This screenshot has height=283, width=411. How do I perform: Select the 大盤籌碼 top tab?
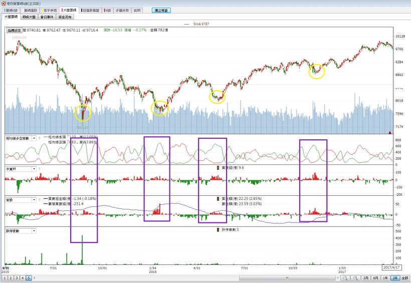coord(69,10)
